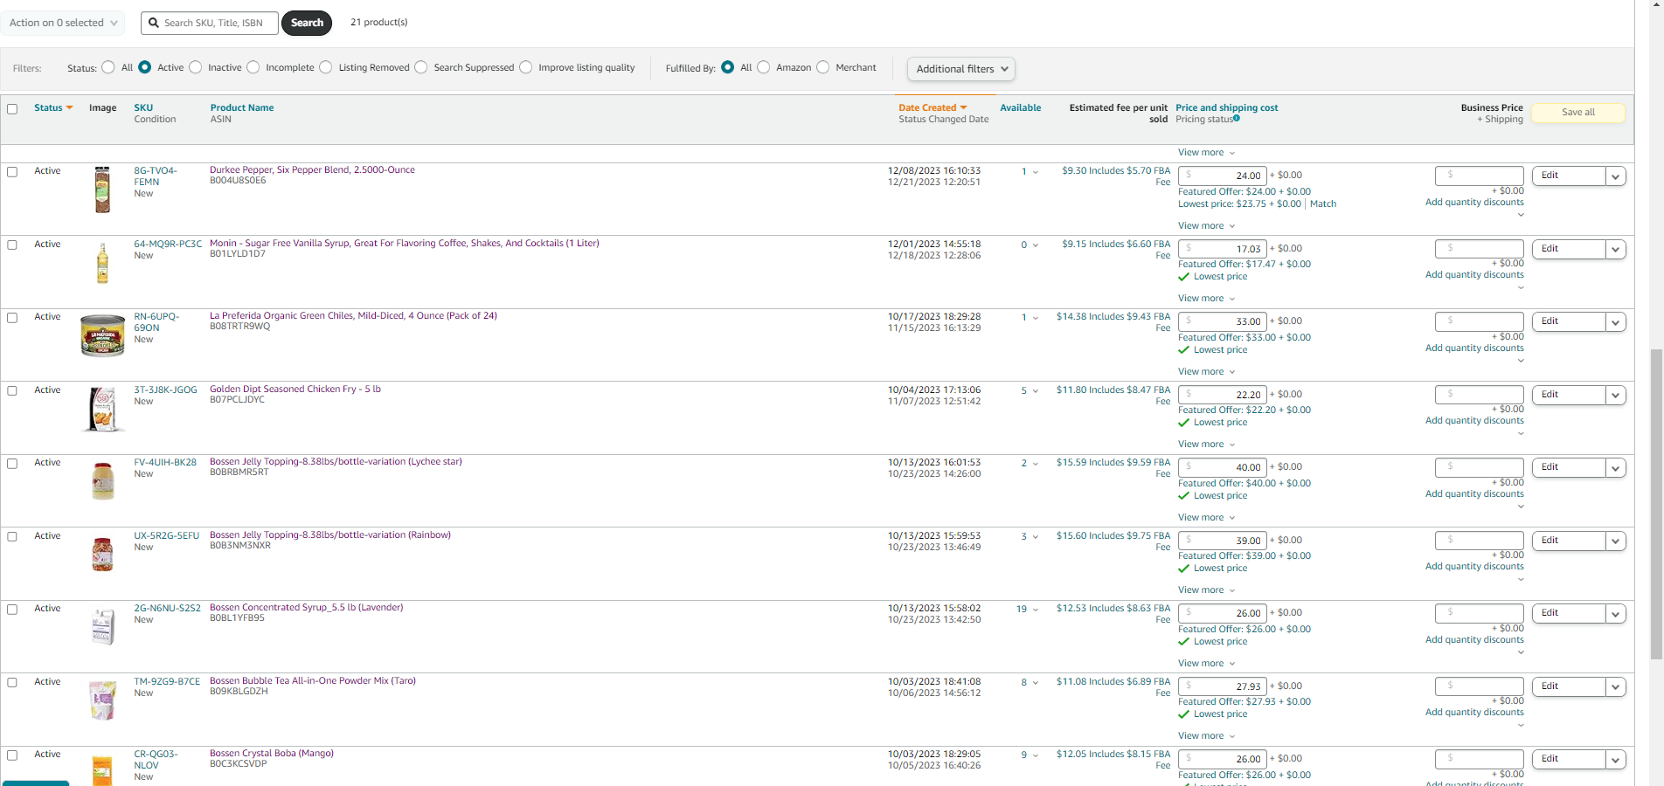Expand the Available chevron for Monin Vanilla Syrup

click(x=1036, y=245)
